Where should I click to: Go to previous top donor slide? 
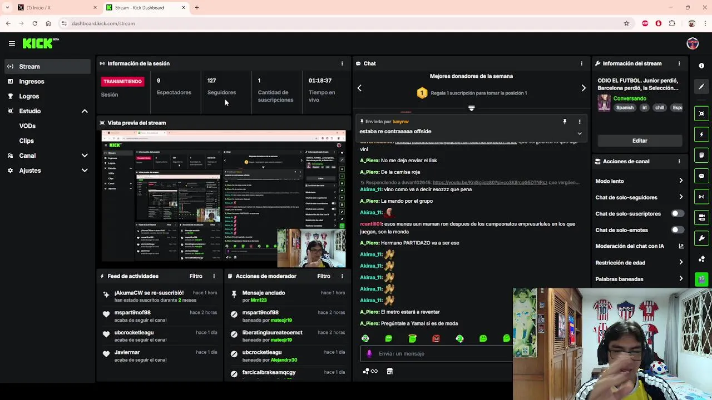(359, 88)
